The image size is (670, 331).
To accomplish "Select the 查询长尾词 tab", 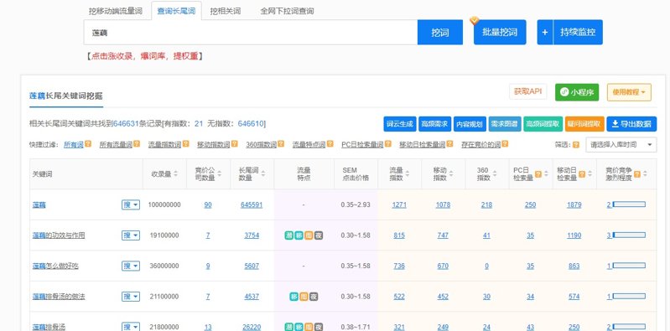I will [x=176, y=11].
